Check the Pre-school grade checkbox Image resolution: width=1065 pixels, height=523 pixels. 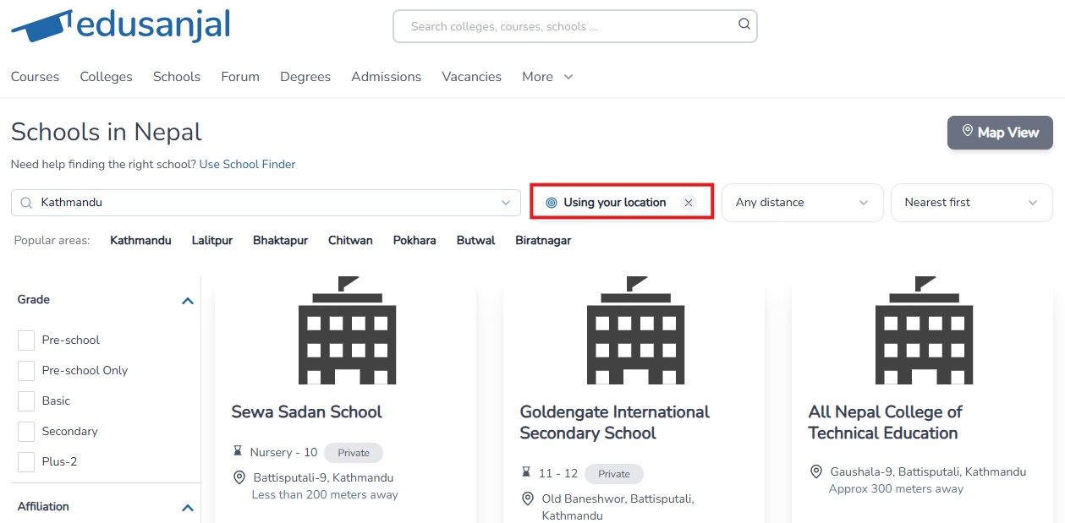(x=26, y=340)
